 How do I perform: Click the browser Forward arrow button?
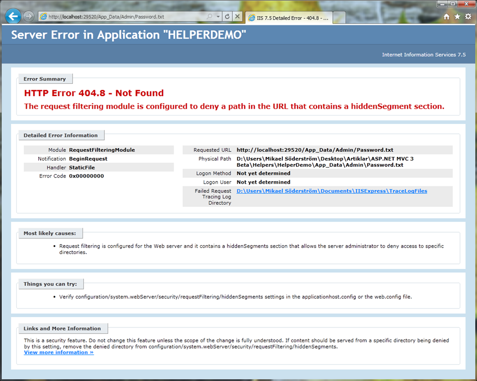point(29,16)
